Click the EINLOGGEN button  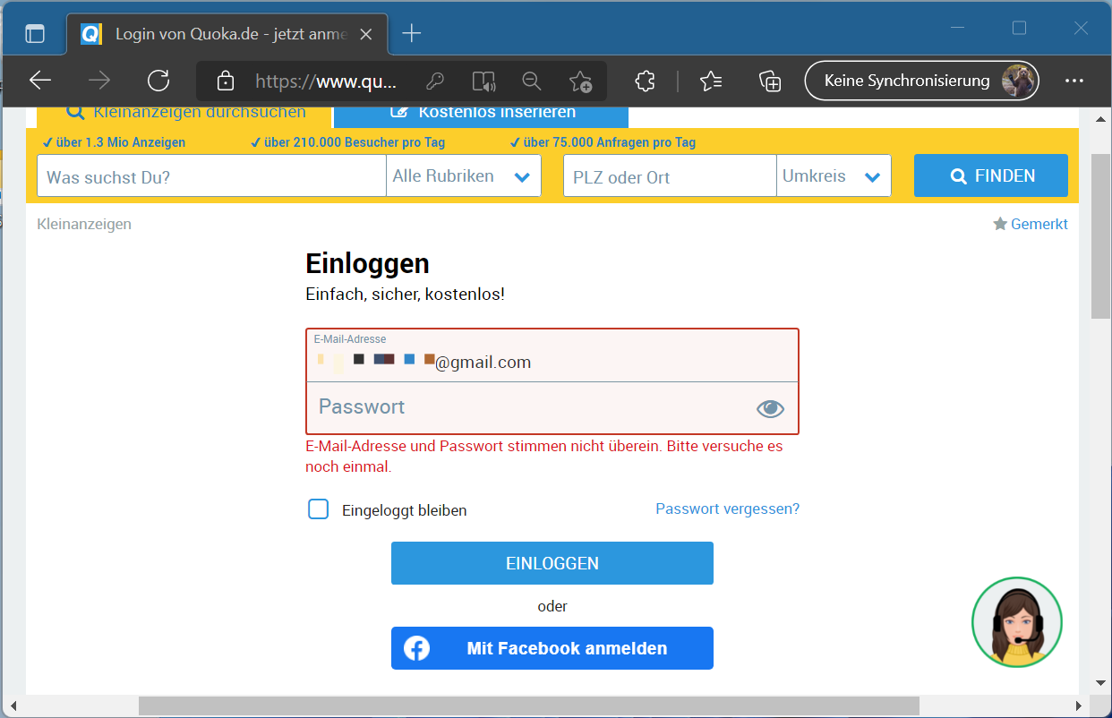pyautogui.click(x=552, y=563)
